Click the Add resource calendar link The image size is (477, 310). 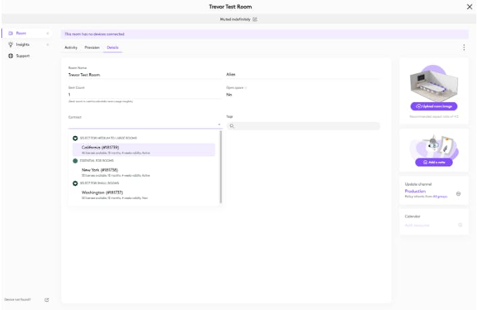point(417,225)
